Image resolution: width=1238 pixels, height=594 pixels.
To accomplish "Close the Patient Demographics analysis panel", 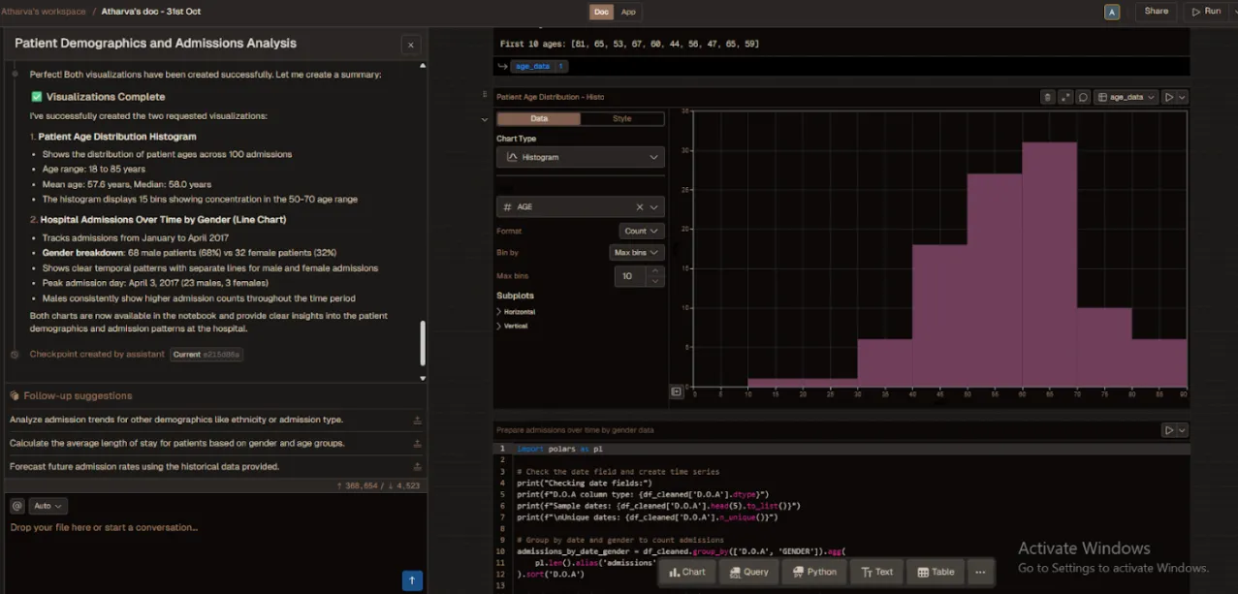I will [x=411, y=45].
